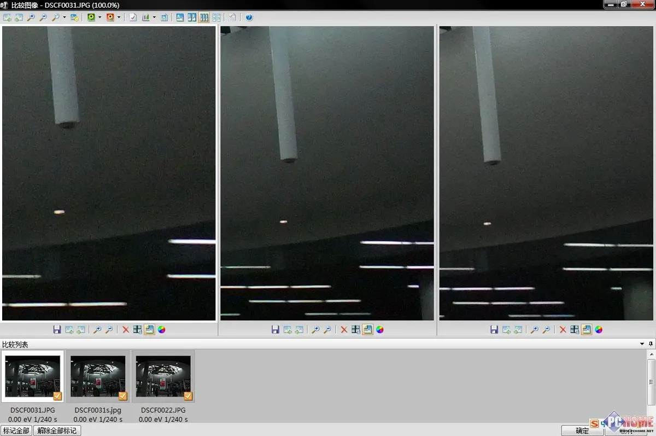Open the 比较列表 panel options arrow
Viewport: 656px width, 436px height.
[642, 344]
